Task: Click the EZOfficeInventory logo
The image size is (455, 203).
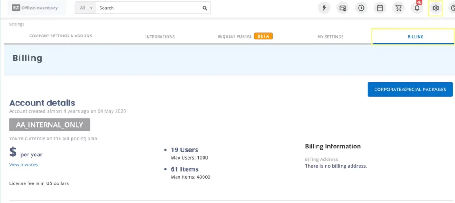Action: tap(35, 8)
